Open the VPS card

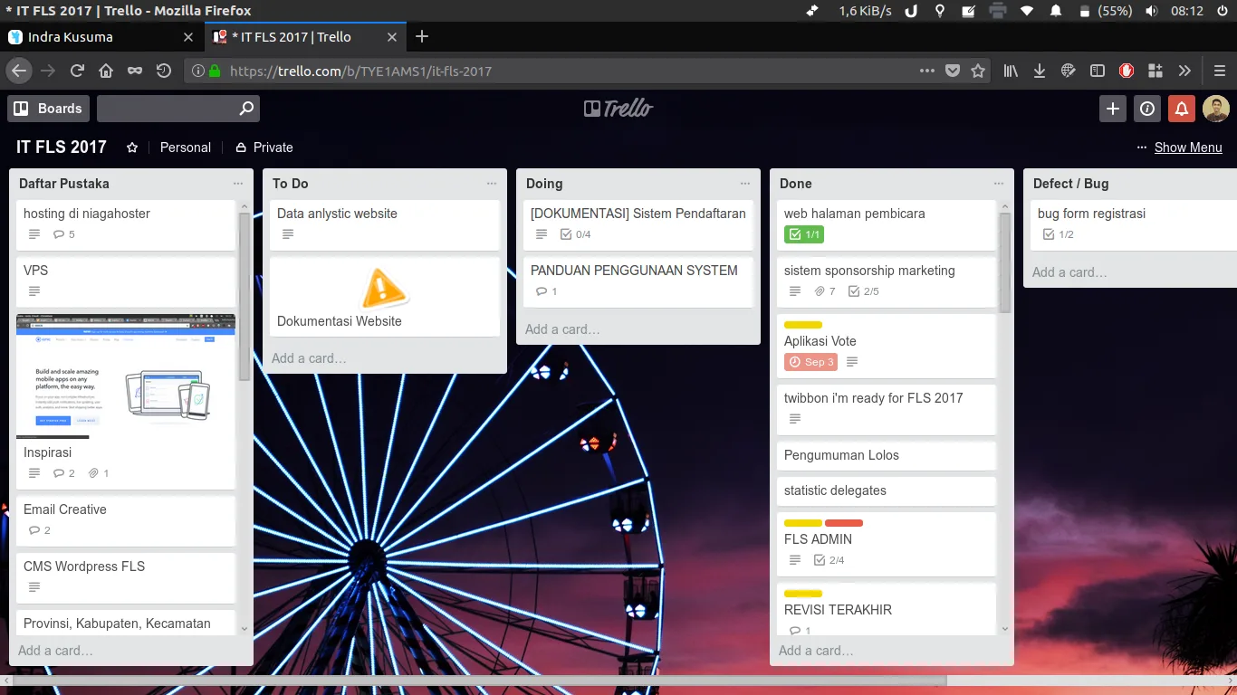click(126, 281)
